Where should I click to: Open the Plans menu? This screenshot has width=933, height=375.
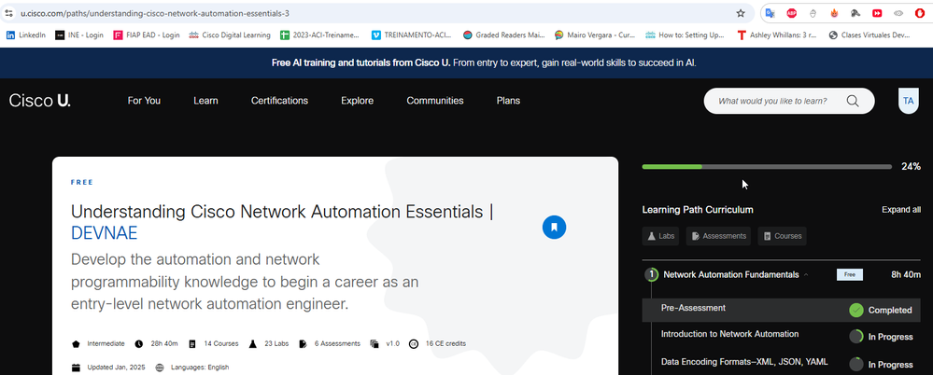pyautogui.click(x=508, y=101)
